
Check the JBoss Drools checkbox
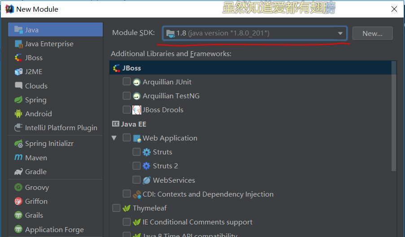126,110
